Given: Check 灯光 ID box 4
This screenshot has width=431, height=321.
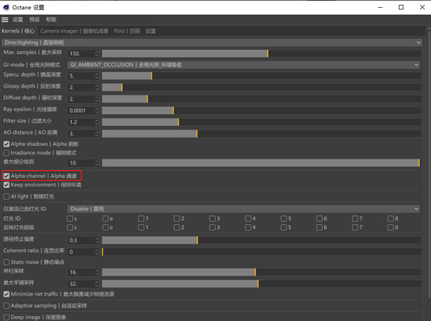Looking at the screenshot, I should tap(248, 219).
